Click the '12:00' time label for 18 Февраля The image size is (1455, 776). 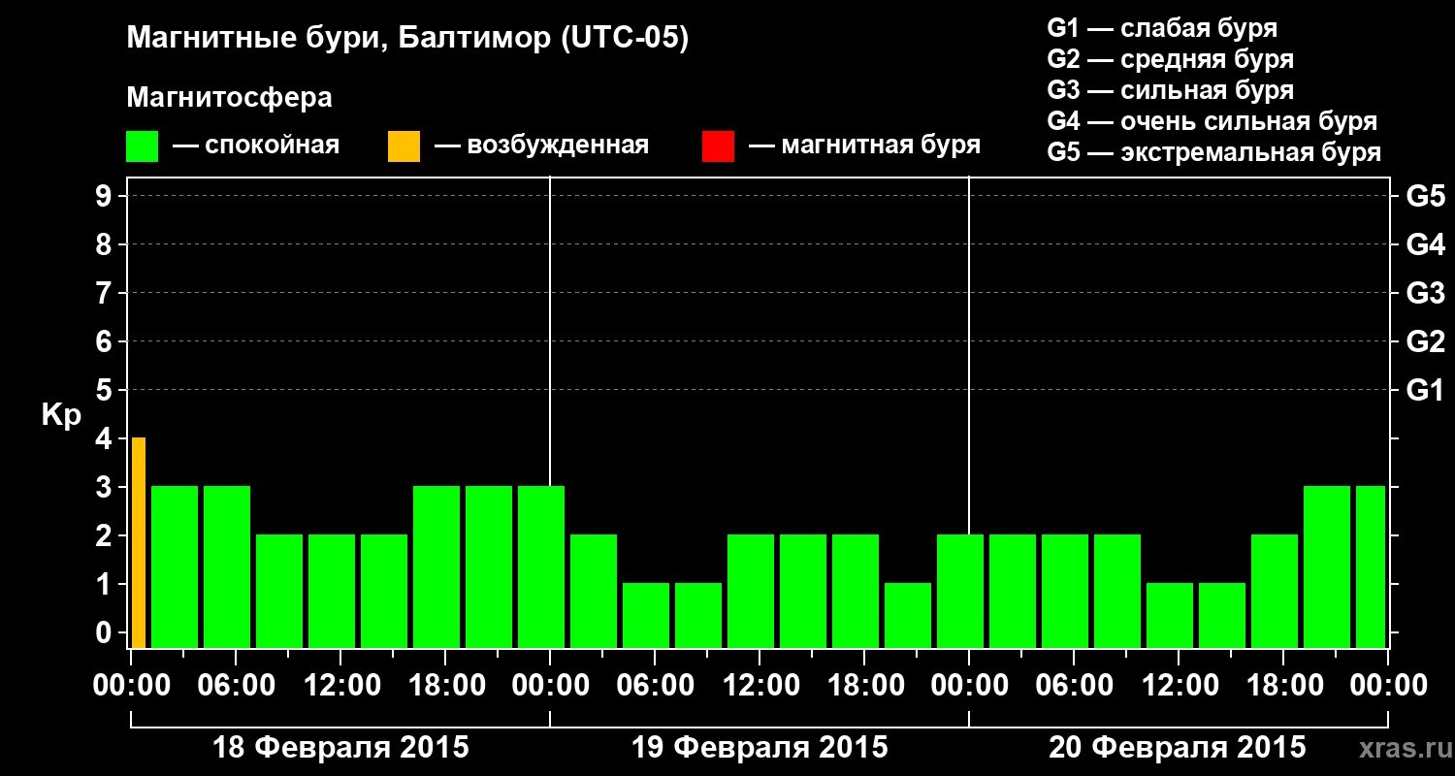point(340,687)
